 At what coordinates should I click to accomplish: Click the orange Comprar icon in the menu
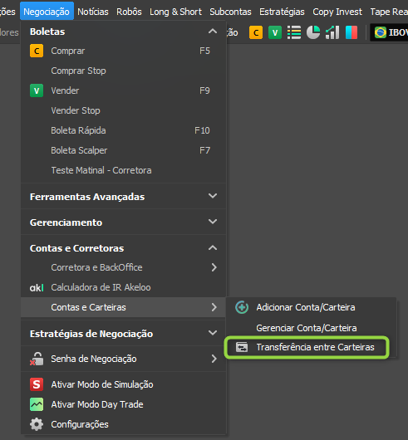point(37,51)
